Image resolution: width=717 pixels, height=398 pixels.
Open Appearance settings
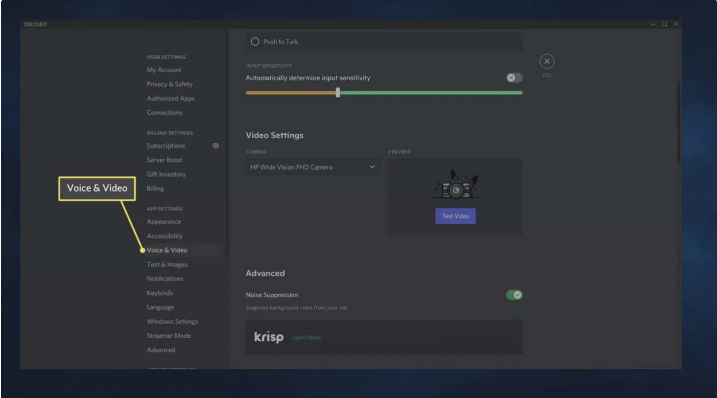163,222
